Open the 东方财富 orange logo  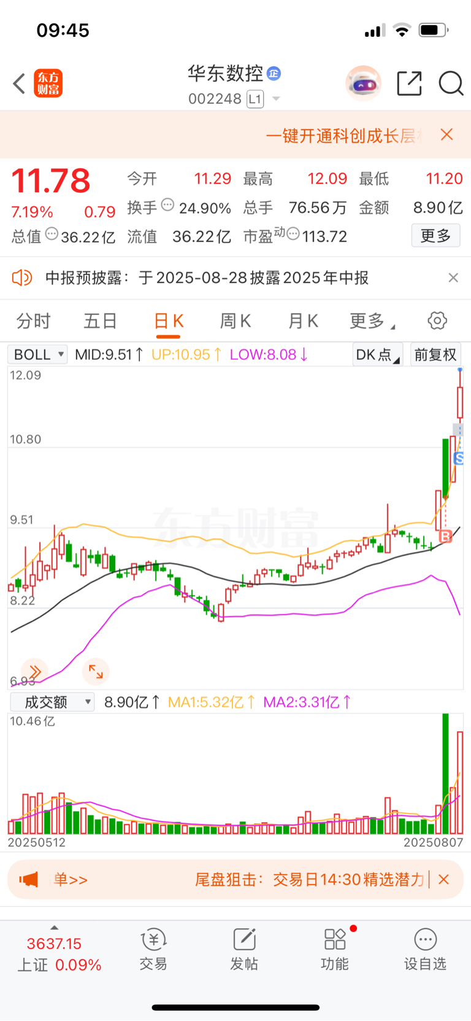48,83
